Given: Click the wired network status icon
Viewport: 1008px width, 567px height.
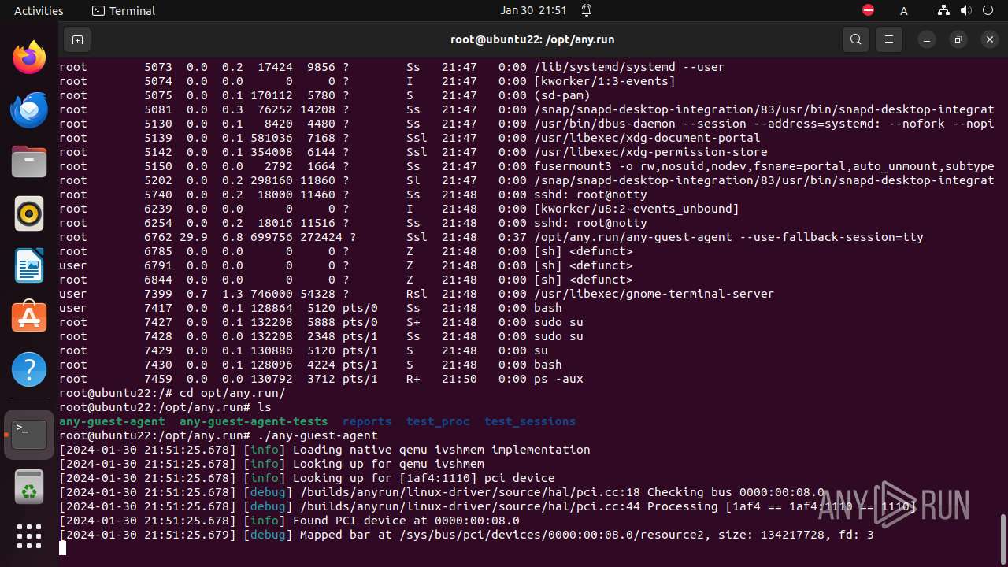Looking at the screenshot, I should click(943, 10).
